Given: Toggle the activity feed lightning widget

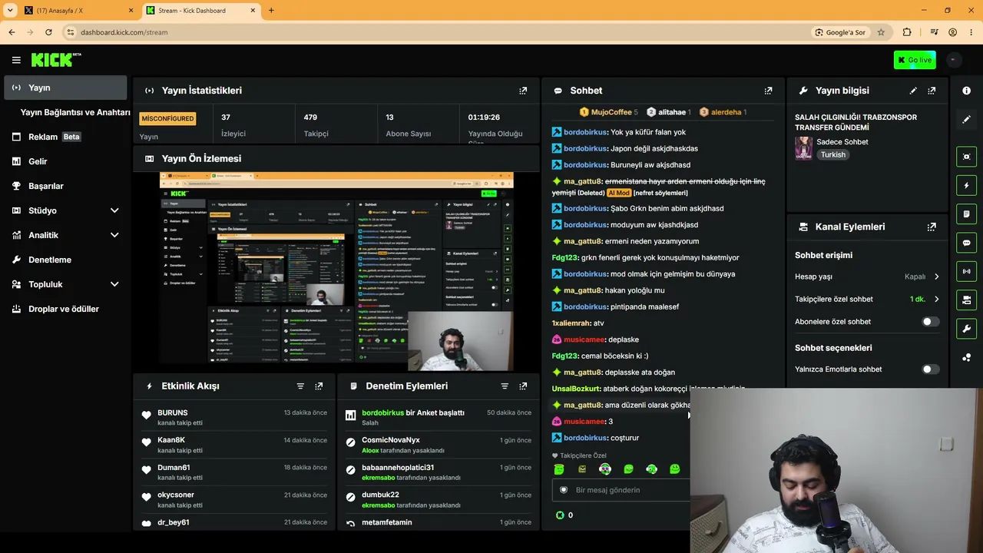Looking at the screenshot, I should [966, 185].
